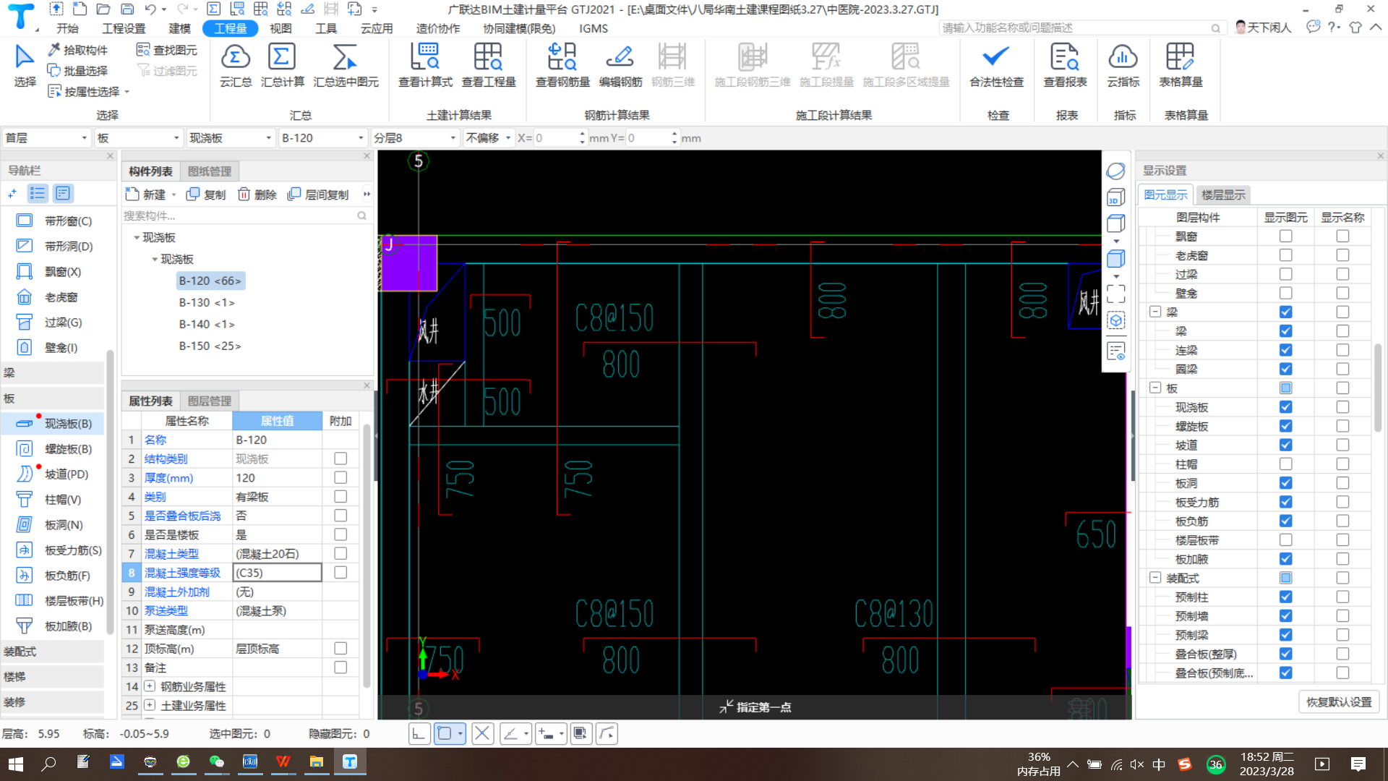Viewport: 1388px width, 781px height.
Task: Check 附加 box for 厚度(mm) row
Action: click(x=340, y=478)
